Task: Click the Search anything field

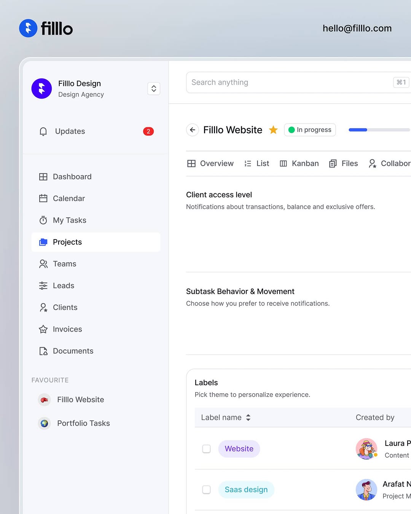Action: pos(298,82)
